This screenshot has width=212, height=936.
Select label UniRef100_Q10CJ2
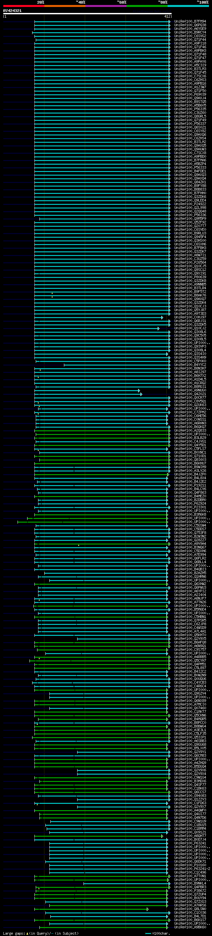pos(190,328)
